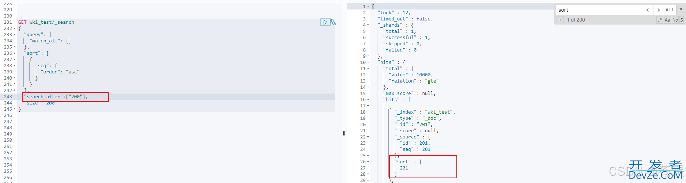The height and width of the screenshot is (183, 686).
Task: Collapse code block at line 232
Action: click(x=14, y=28)
